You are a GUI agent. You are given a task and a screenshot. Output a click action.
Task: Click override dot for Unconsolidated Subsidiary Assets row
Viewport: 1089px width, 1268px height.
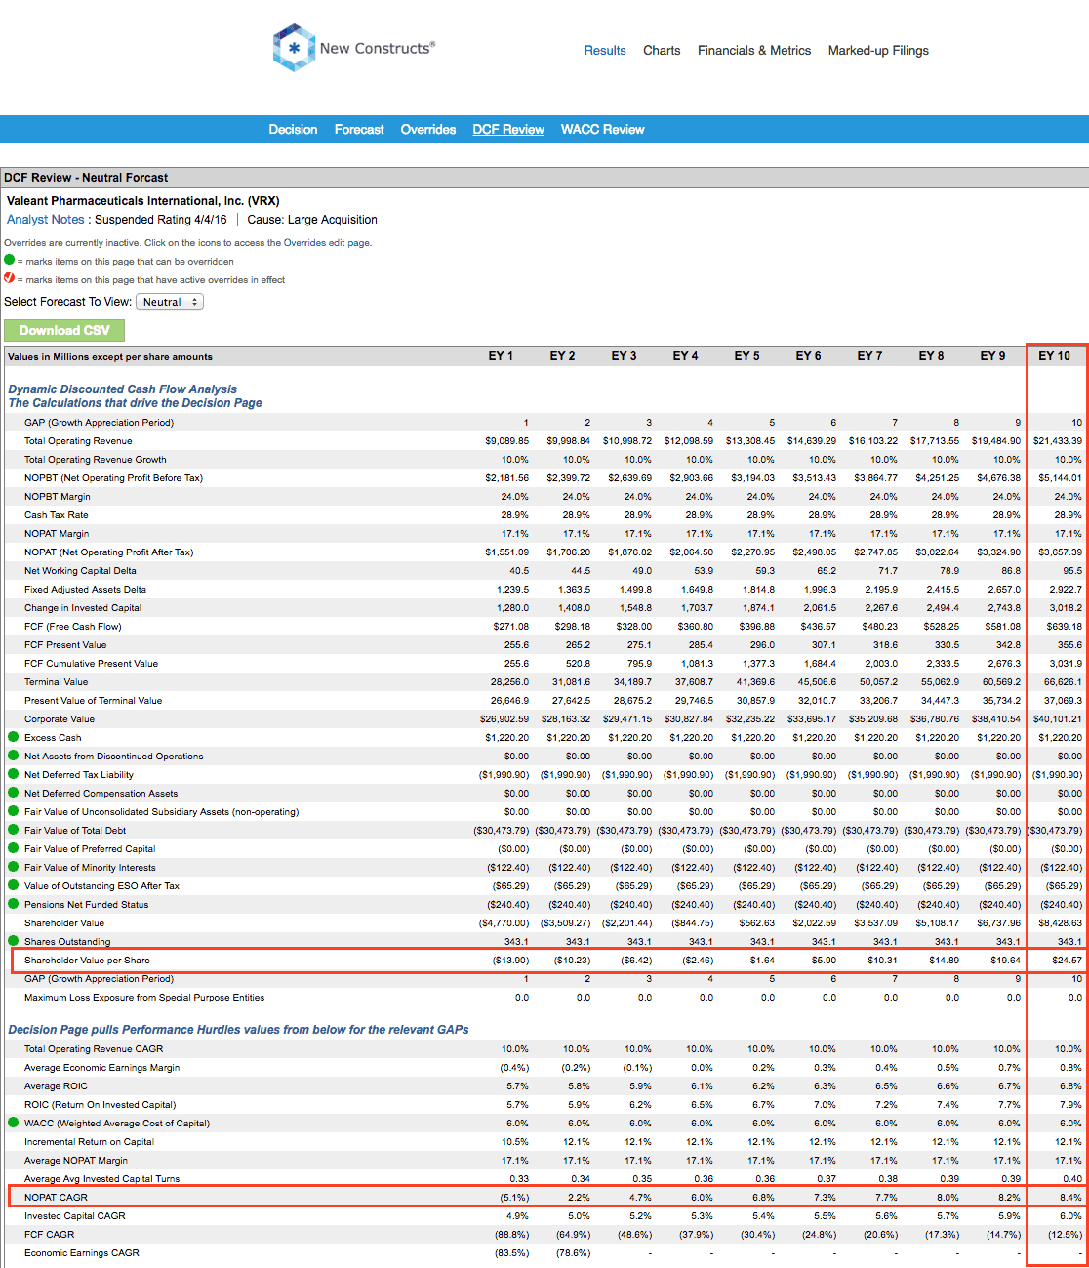point(14,811)
